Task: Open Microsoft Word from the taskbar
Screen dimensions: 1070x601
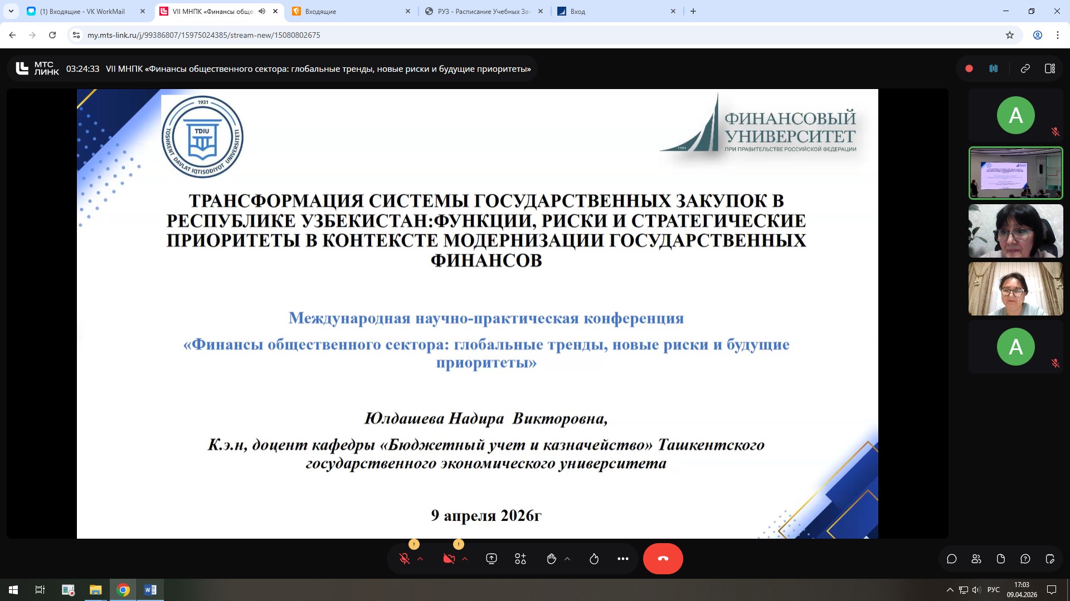Action: [150, 590]
